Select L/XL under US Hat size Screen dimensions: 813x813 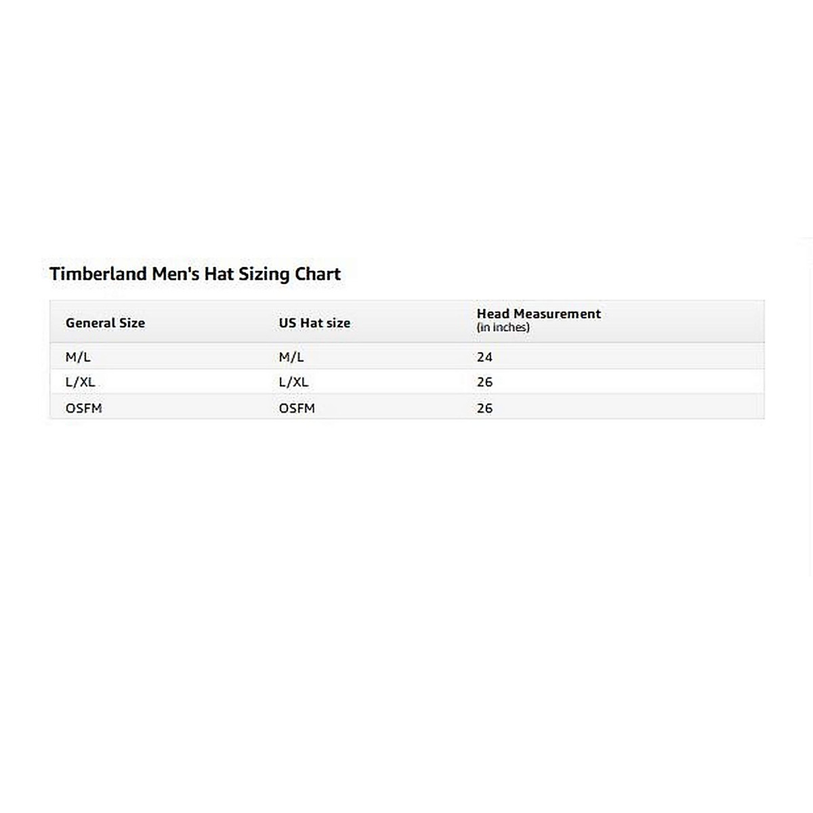pos(293,382)
